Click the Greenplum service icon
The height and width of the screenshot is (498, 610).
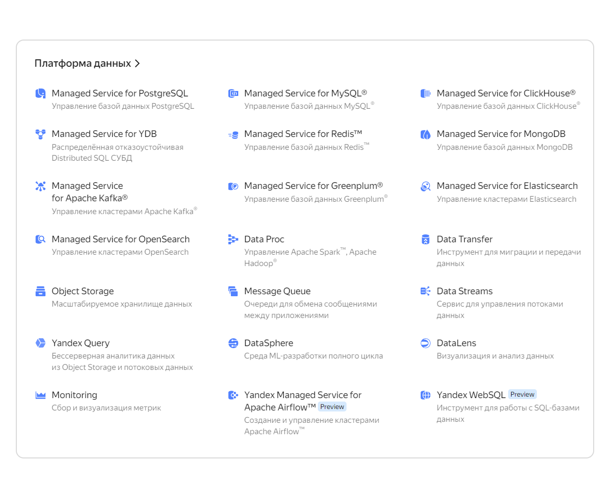click(233, 186)
